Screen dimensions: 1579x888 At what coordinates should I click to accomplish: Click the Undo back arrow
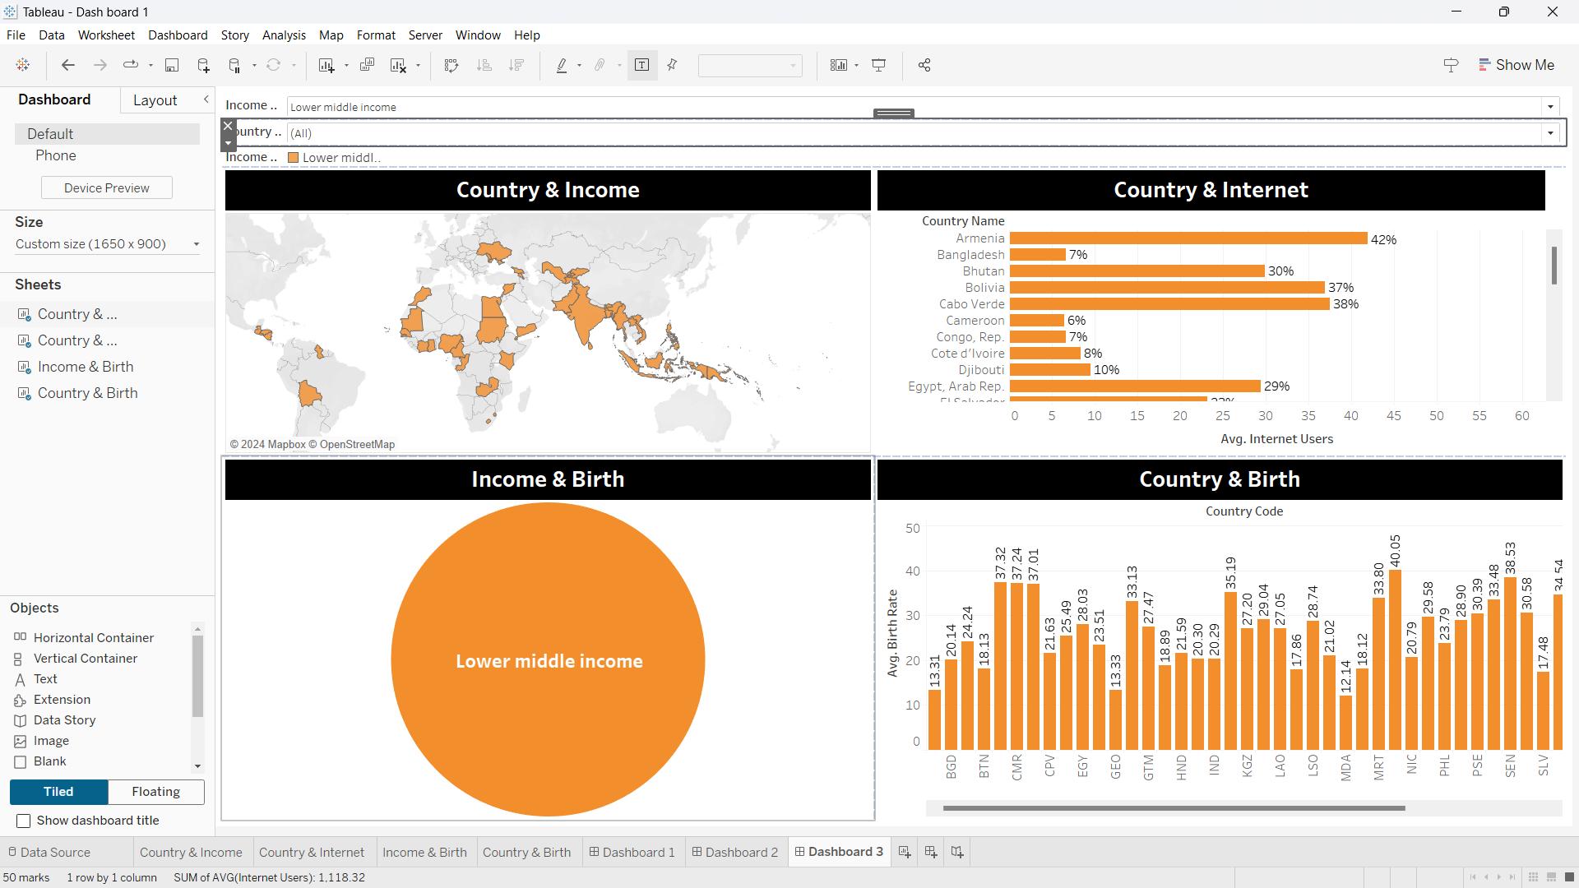68,65
